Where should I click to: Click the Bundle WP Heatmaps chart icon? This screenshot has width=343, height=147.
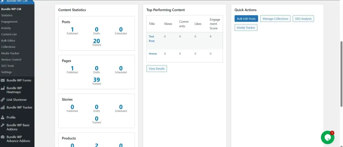coord(3,88)
